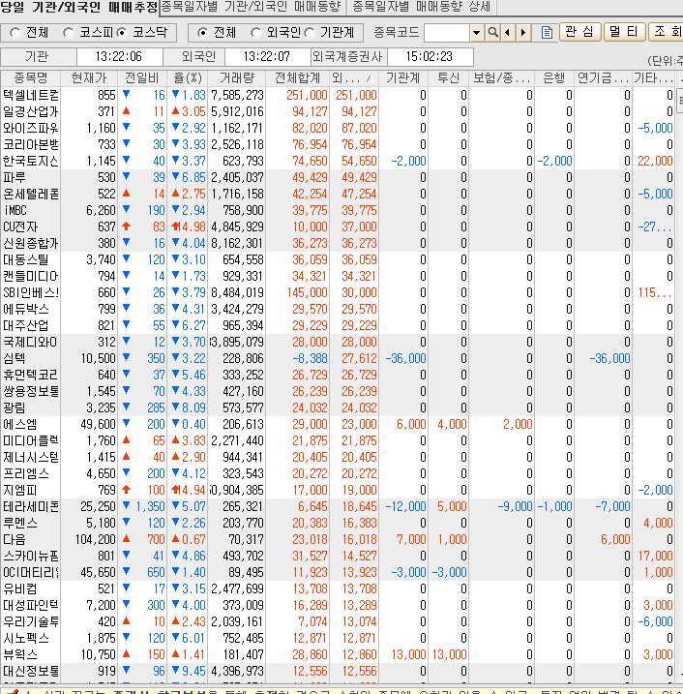The width and height of the screenshot is (683, 694).
Task: Select the 기관계 radio button
Action: [310, 33]
